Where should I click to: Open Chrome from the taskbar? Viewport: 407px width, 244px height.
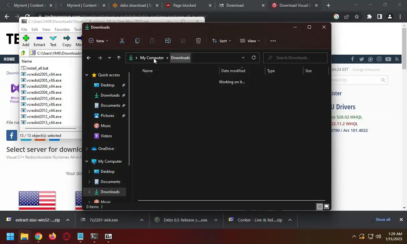click(x=38, y=236)
